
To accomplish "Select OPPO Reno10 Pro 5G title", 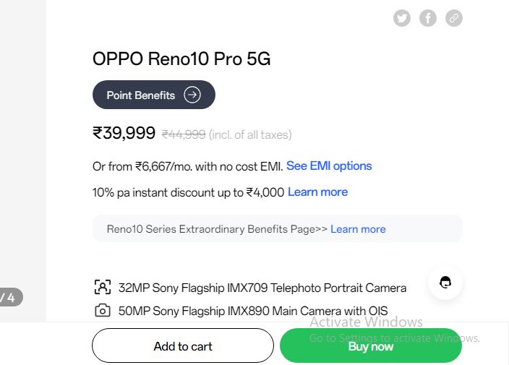I will (181, 59).
